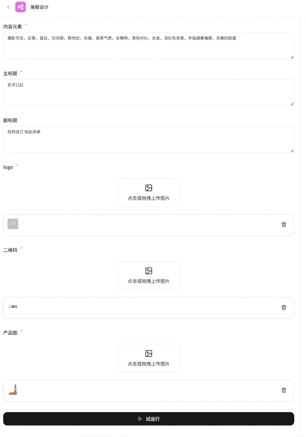The height and width of the screenshot is (437, 306).
Task: Click the 试运行 run button
Action: coord(149,419)
